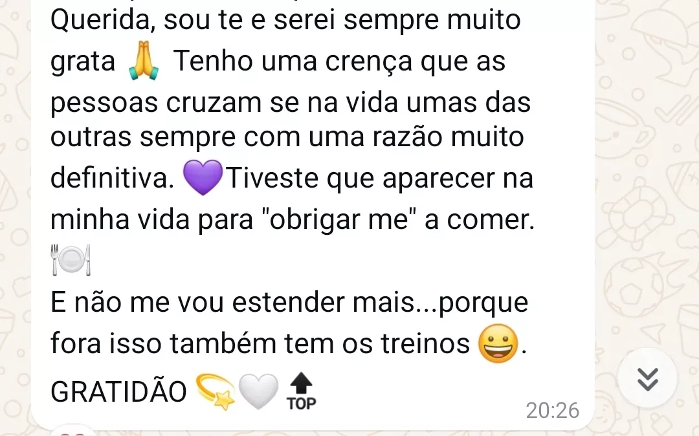Tap the white heart emoji

point(258,391)
